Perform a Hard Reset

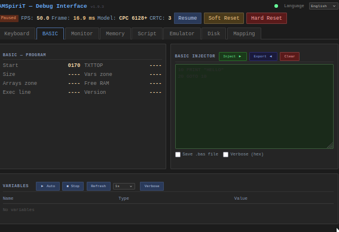tap(267, 18)
